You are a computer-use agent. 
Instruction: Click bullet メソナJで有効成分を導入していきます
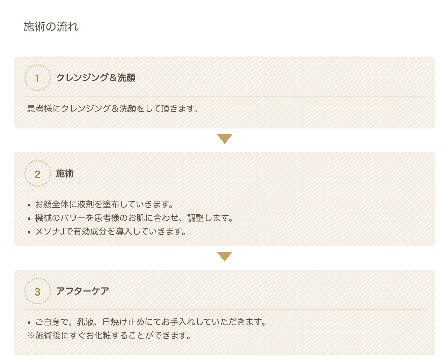[x=111, y=232]
